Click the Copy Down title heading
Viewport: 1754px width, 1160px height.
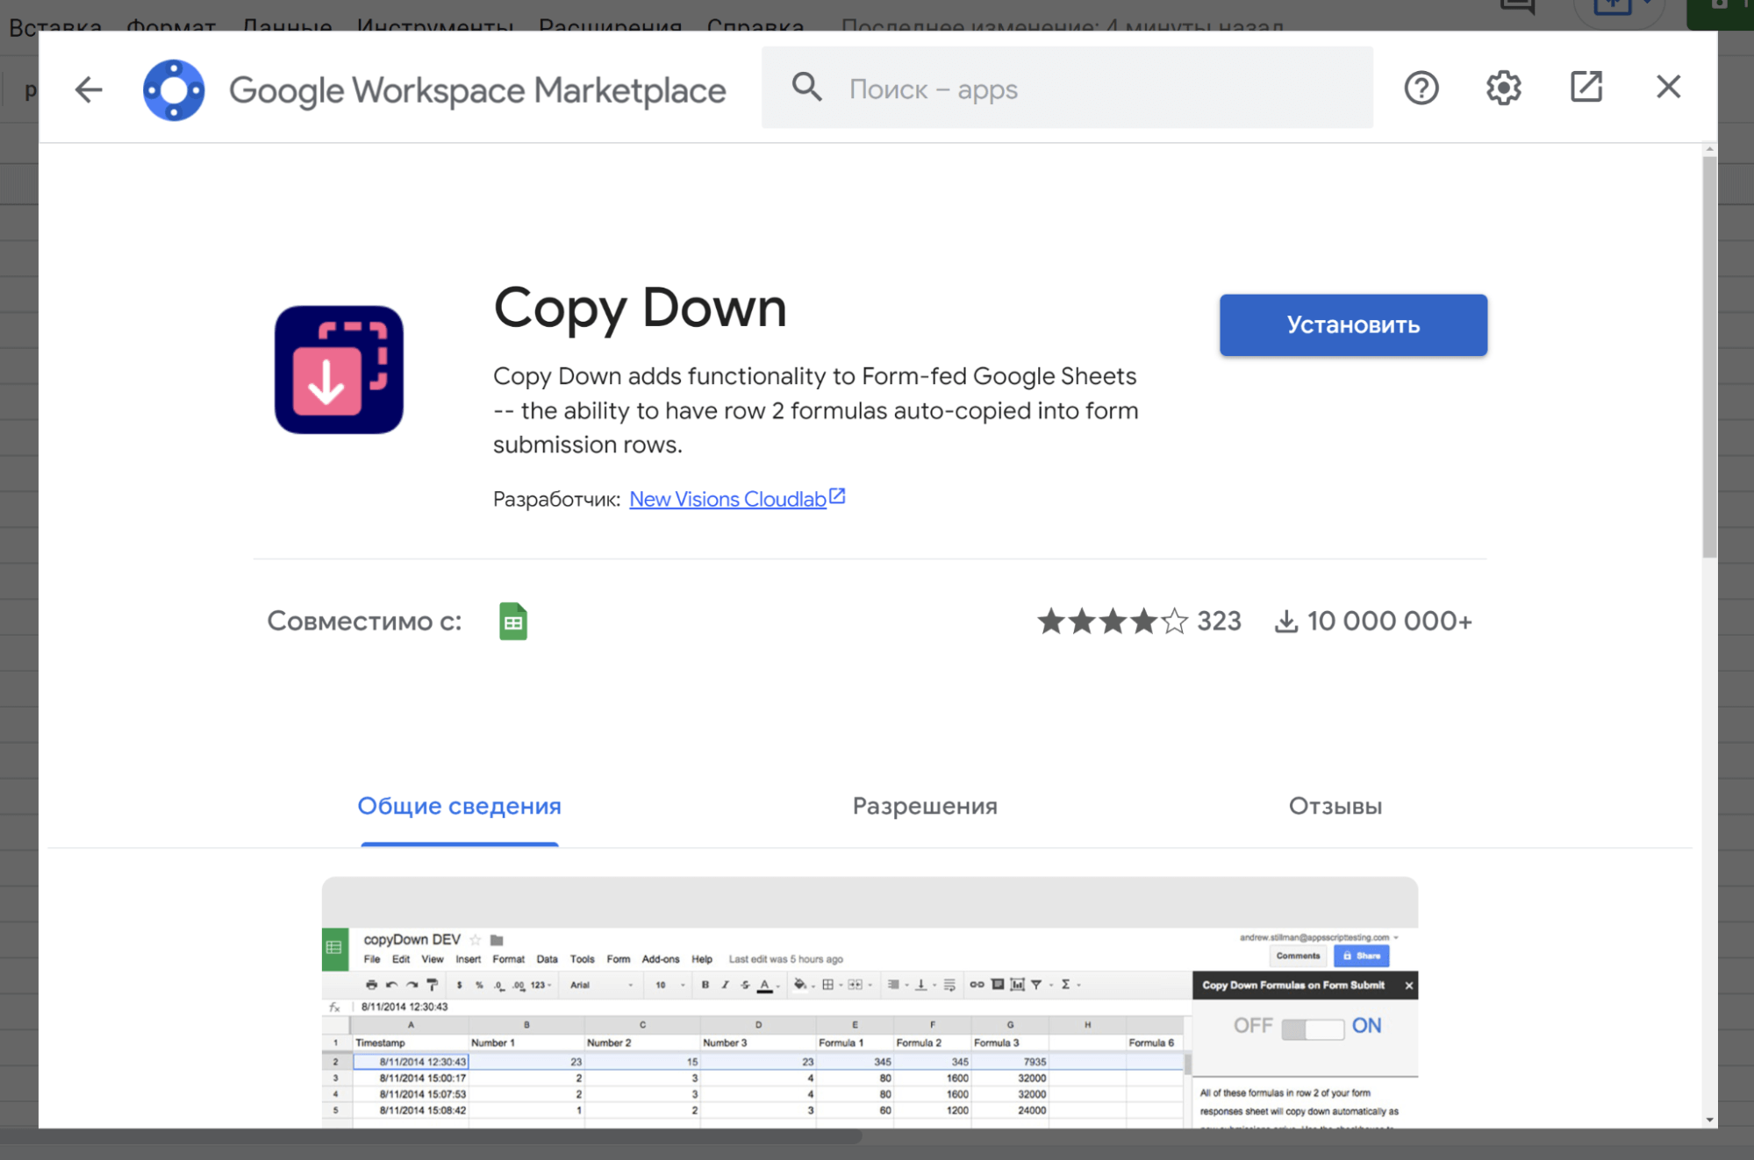[x=640, y=308]
